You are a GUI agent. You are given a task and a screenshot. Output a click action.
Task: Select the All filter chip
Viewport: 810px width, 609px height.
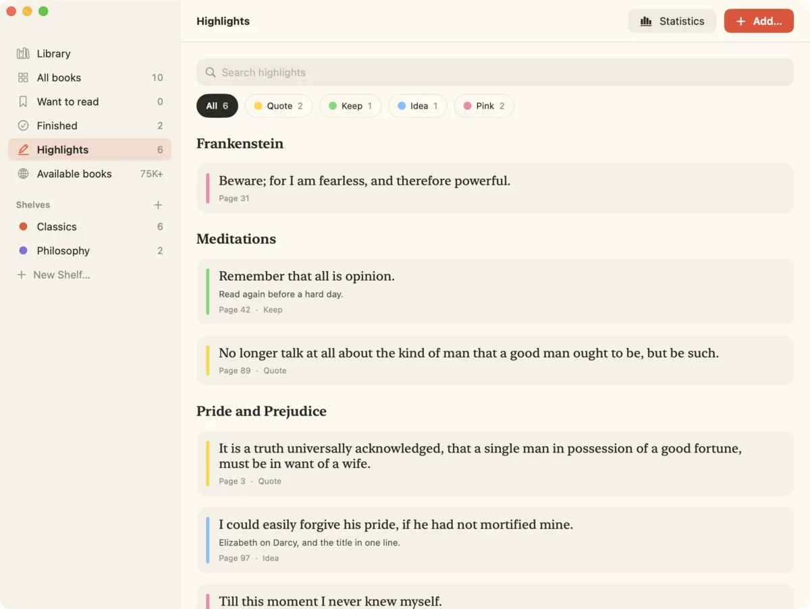(217, 106)
